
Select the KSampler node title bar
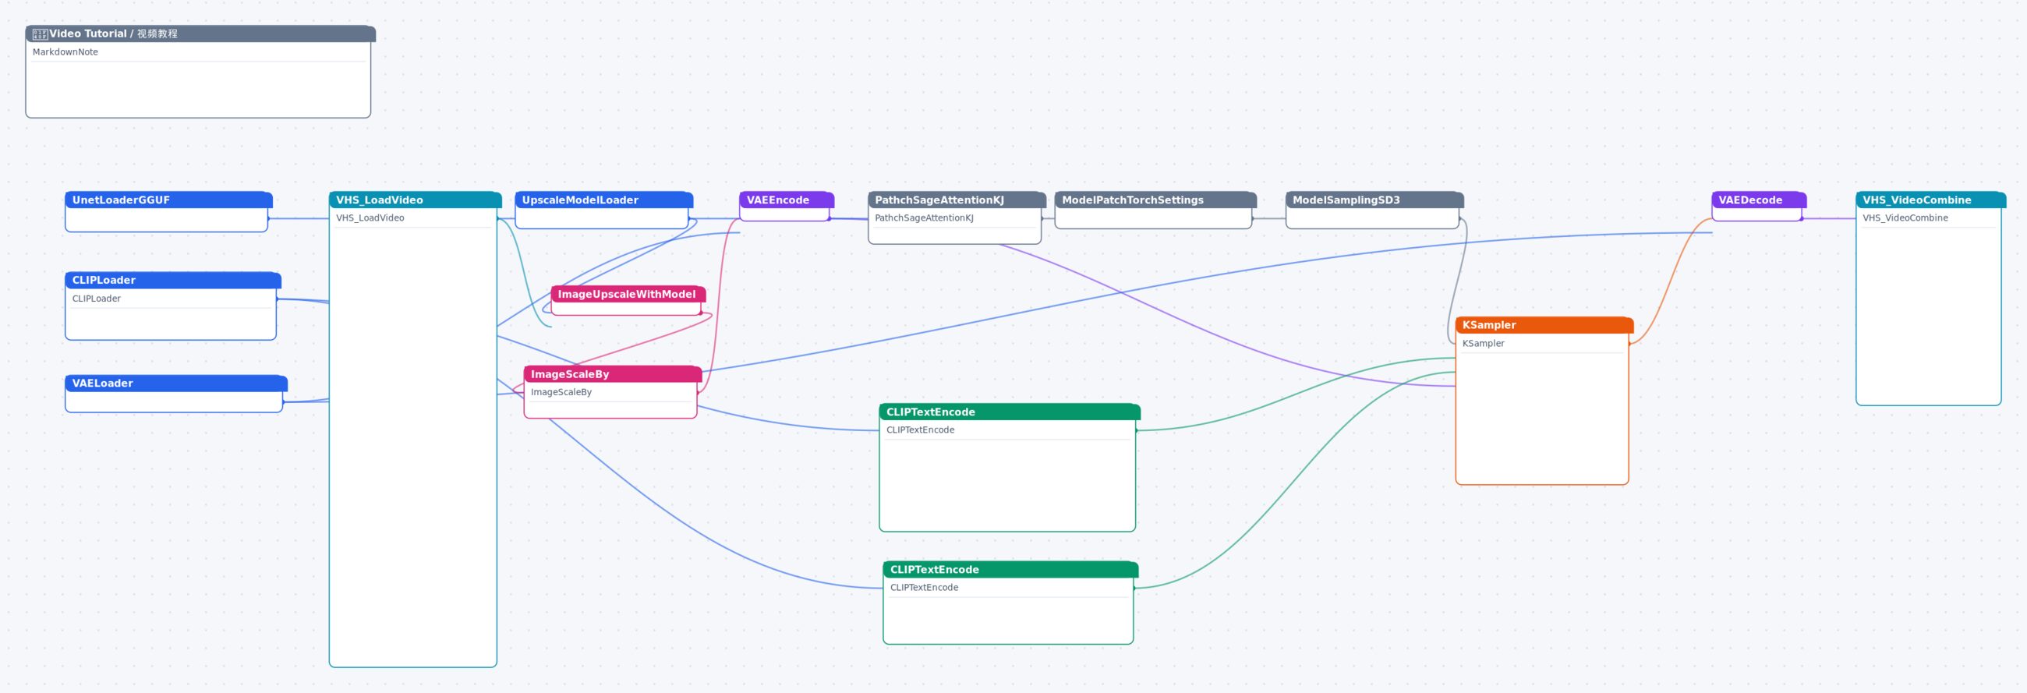[1544, 325]
